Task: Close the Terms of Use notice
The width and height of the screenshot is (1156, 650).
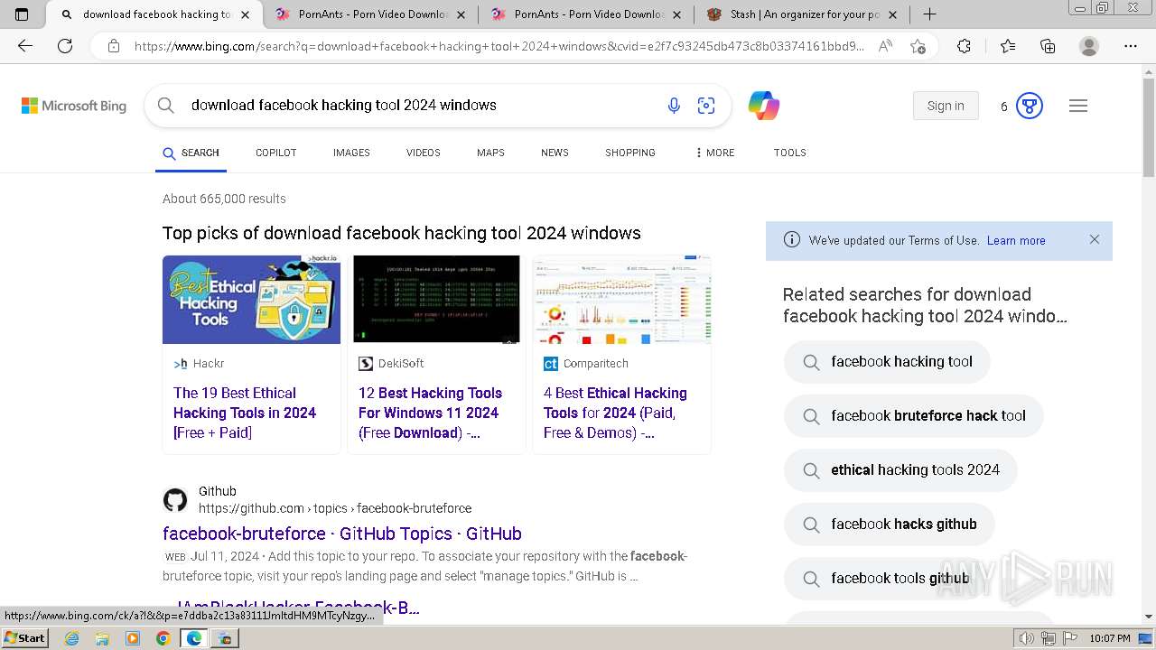Action: (x=1095, y=240)
